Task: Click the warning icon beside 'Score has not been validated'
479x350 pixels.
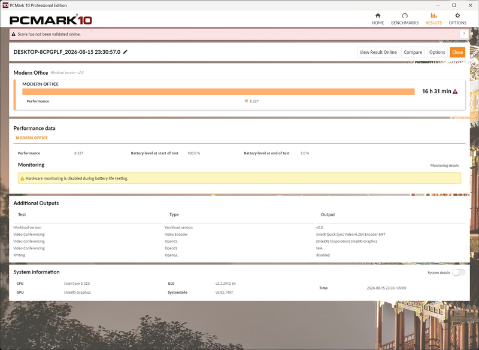Action: click(13, 34)
